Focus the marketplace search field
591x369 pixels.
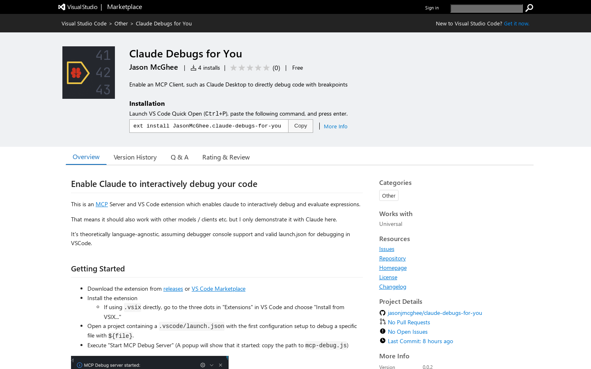coord(486,8)
